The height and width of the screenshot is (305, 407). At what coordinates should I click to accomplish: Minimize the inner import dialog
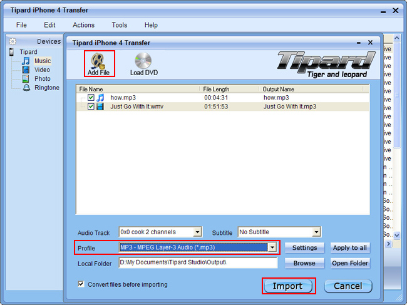[x=359, y=43]
